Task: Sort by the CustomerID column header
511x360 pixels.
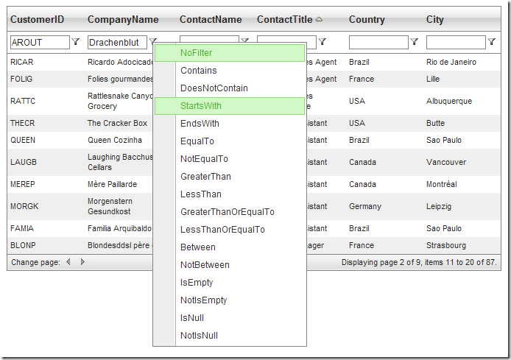Action: 37,20
